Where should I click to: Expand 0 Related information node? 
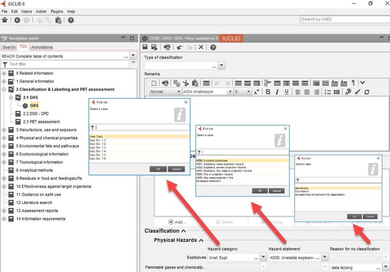4,73
